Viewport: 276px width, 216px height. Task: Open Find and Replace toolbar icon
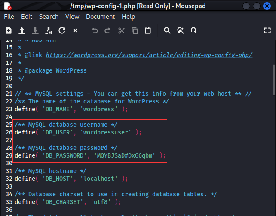181,30
